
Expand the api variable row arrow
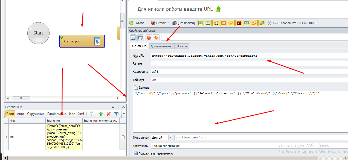click(7, 136)
